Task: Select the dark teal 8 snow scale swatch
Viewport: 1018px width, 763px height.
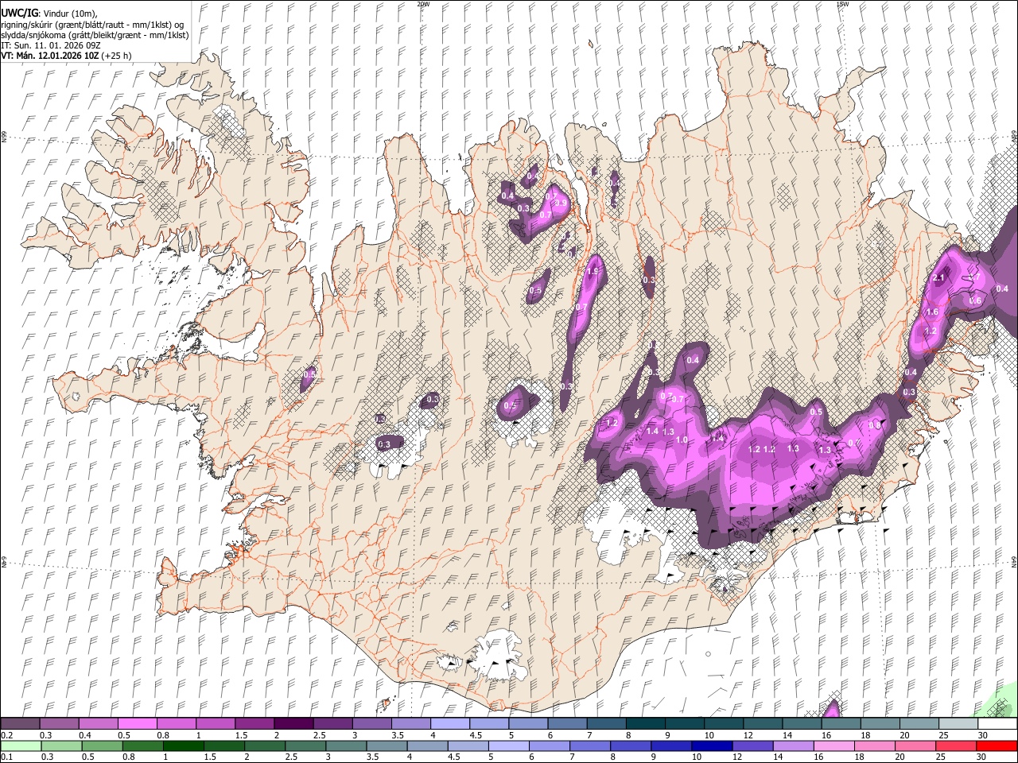Action: [x=645, y=724]
